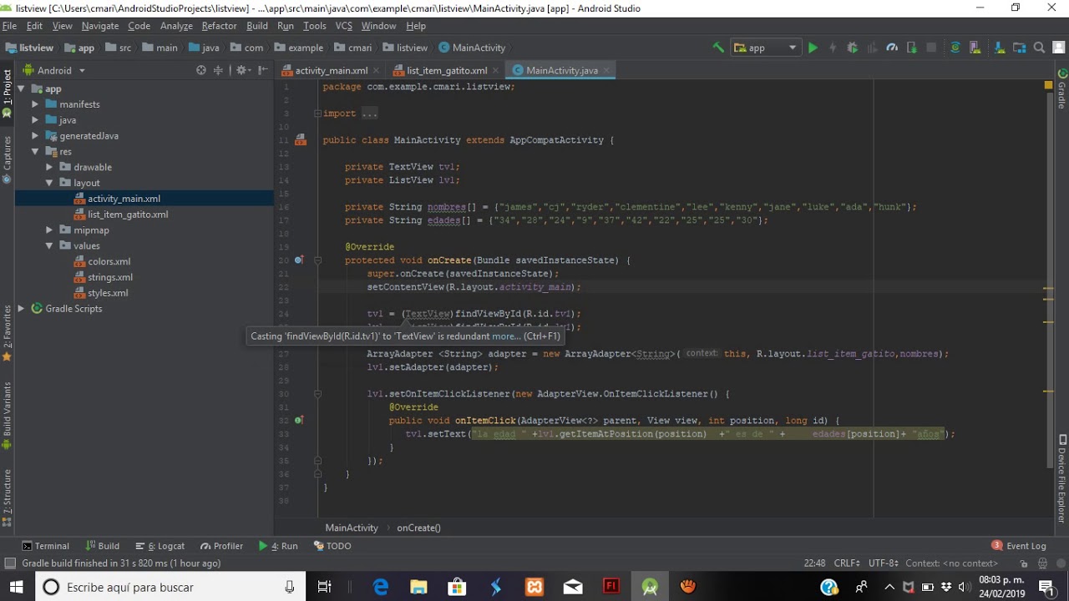Open the Refactor menu
Viewport: 1069px width, 601px height.
219,26
